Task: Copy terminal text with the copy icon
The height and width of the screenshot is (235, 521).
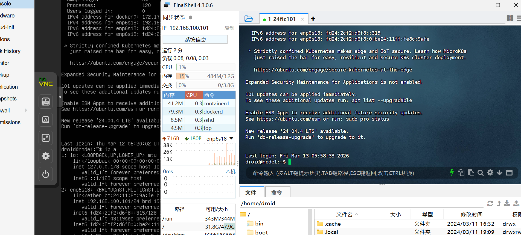Action: coord(461,172)
